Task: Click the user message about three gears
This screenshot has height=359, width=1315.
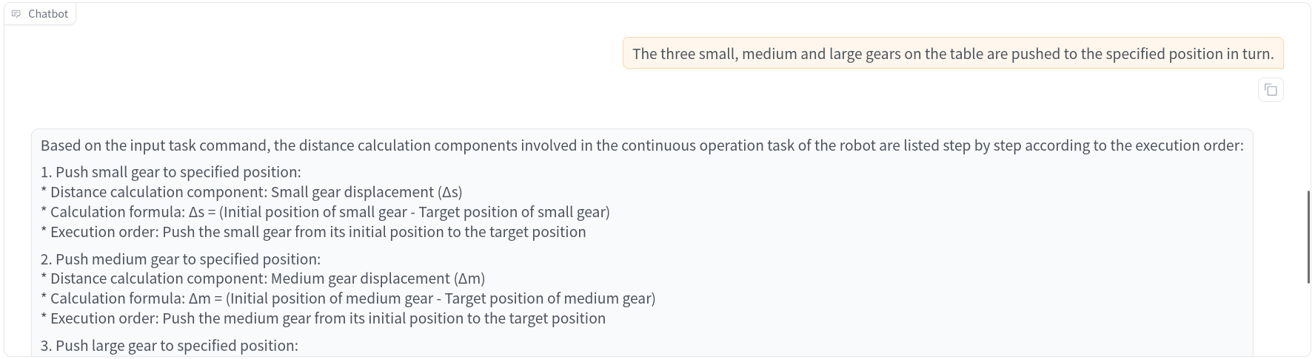Action: [952, 54]
